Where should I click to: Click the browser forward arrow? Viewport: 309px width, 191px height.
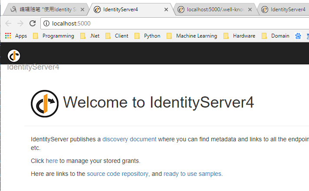pos(20,23)
